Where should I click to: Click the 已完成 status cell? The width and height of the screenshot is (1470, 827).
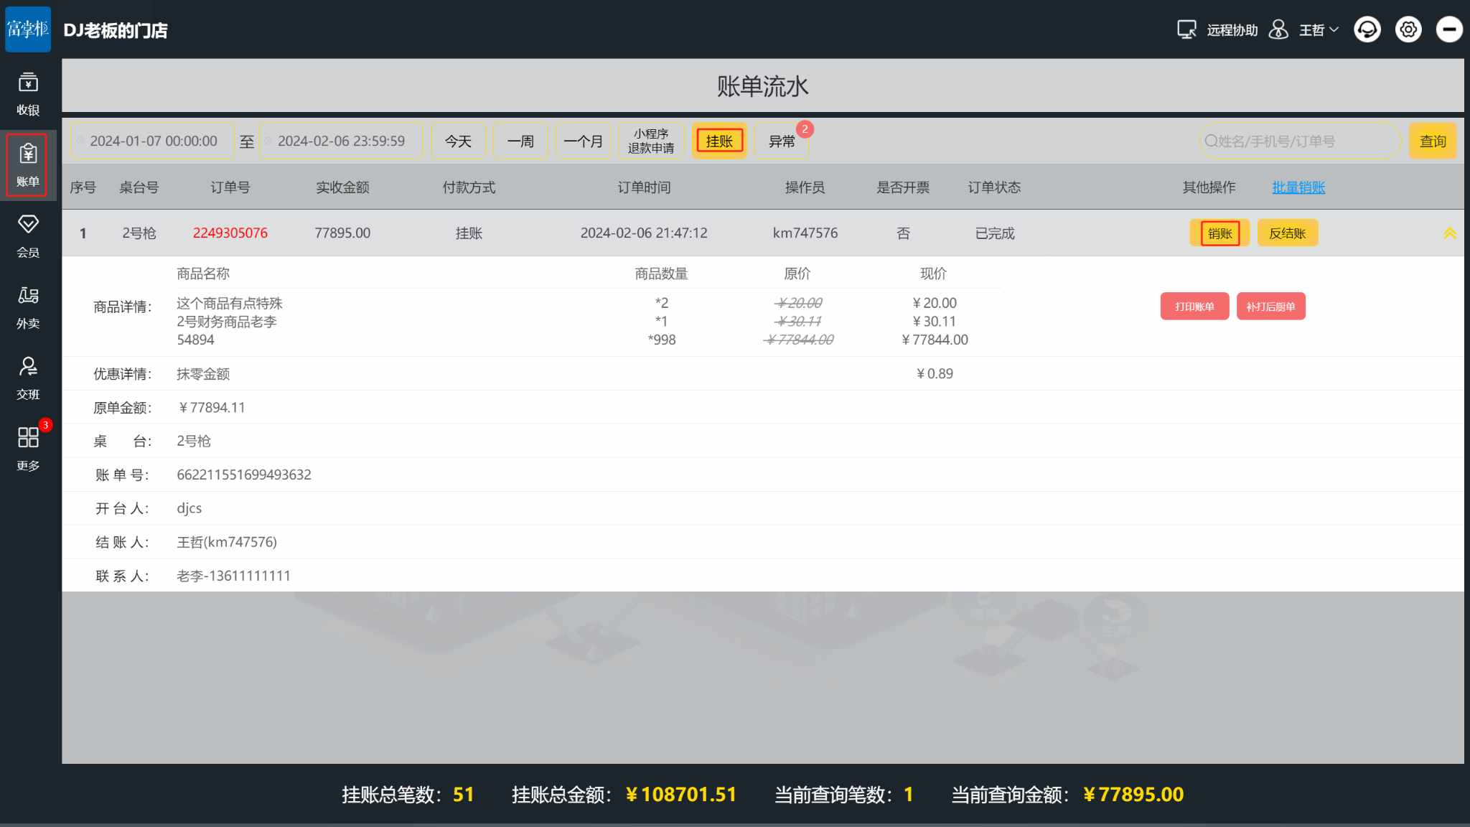995,233
